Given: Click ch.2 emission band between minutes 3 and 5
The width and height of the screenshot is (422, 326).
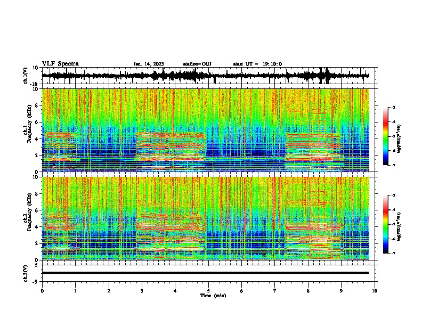Looking at the screenshot, I should point(171,233).
